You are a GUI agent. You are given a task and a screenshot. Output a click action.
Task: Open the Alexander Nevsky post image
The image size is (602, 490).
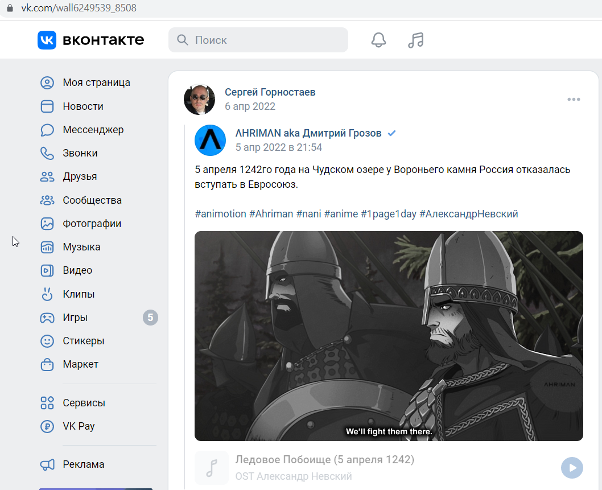[x=389, y=336]
